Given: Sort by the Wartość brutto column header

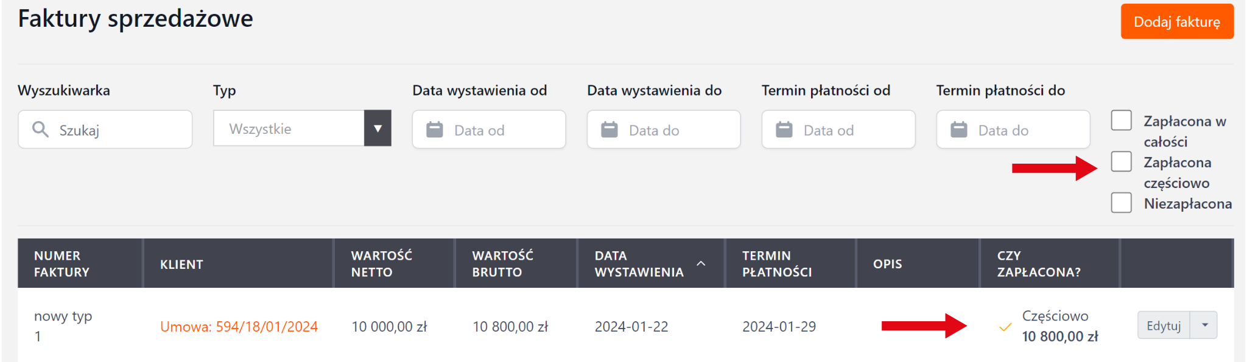Looking at the screenshot, I should click(502, 264).
